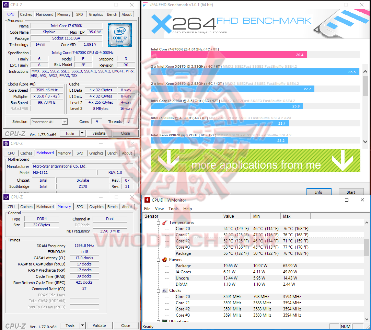Click the CPU-Z icon in the Memory window title bar

coord(6,197)
